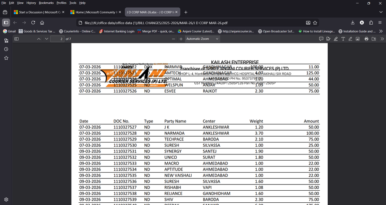Screen dimensions: 386x205
Task: Reload the current page
Action: point(33,23)
